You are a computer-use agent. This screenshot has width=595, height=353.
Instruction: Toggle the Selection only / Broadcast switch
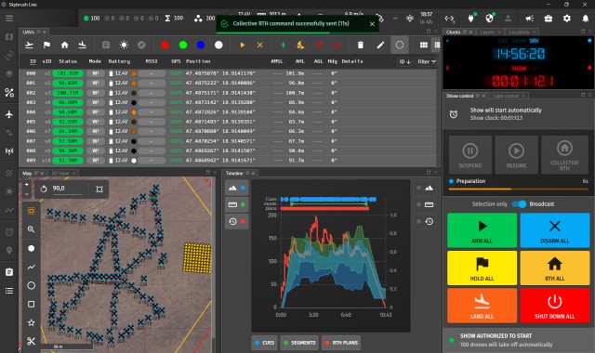coord(519,204)
